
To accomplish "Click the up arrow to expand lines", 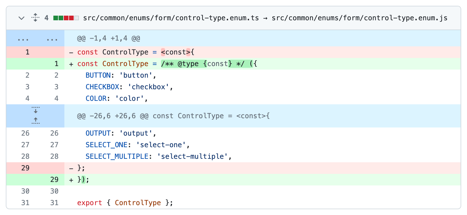I will click(35, 121).
